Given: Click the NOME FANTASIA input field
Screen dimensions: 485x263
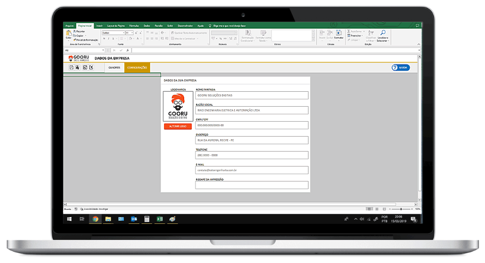Looking at the screenshot, I should coord(251,95).
